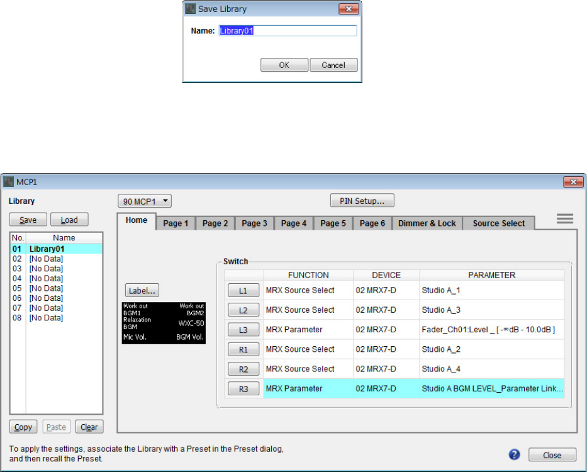The image size is (587, 472).
Task: Click the L1 switch button
Action: coord(243,290)
